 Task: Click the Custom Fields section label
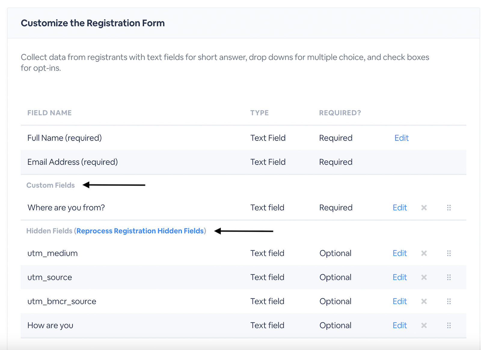click(51, 185)
